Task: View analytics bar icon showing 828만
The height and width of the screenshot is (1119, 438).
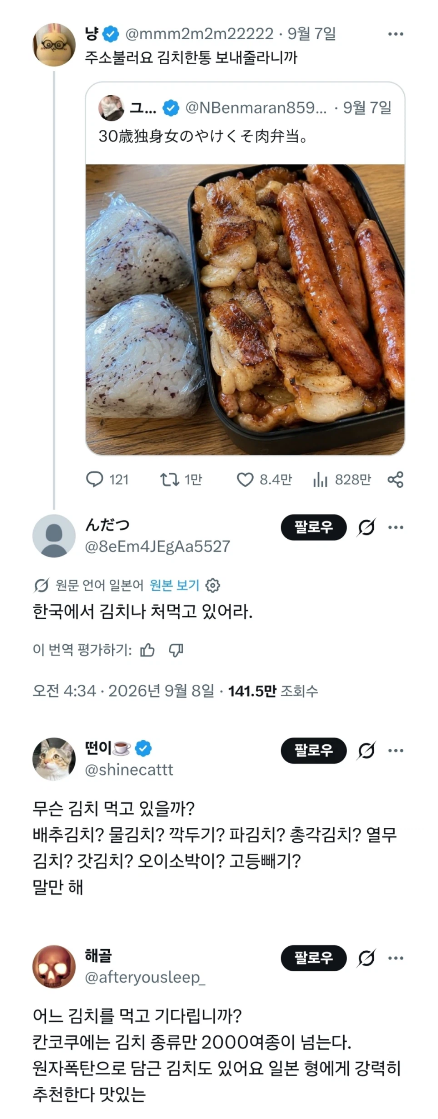Action: (x=320, y=479)
